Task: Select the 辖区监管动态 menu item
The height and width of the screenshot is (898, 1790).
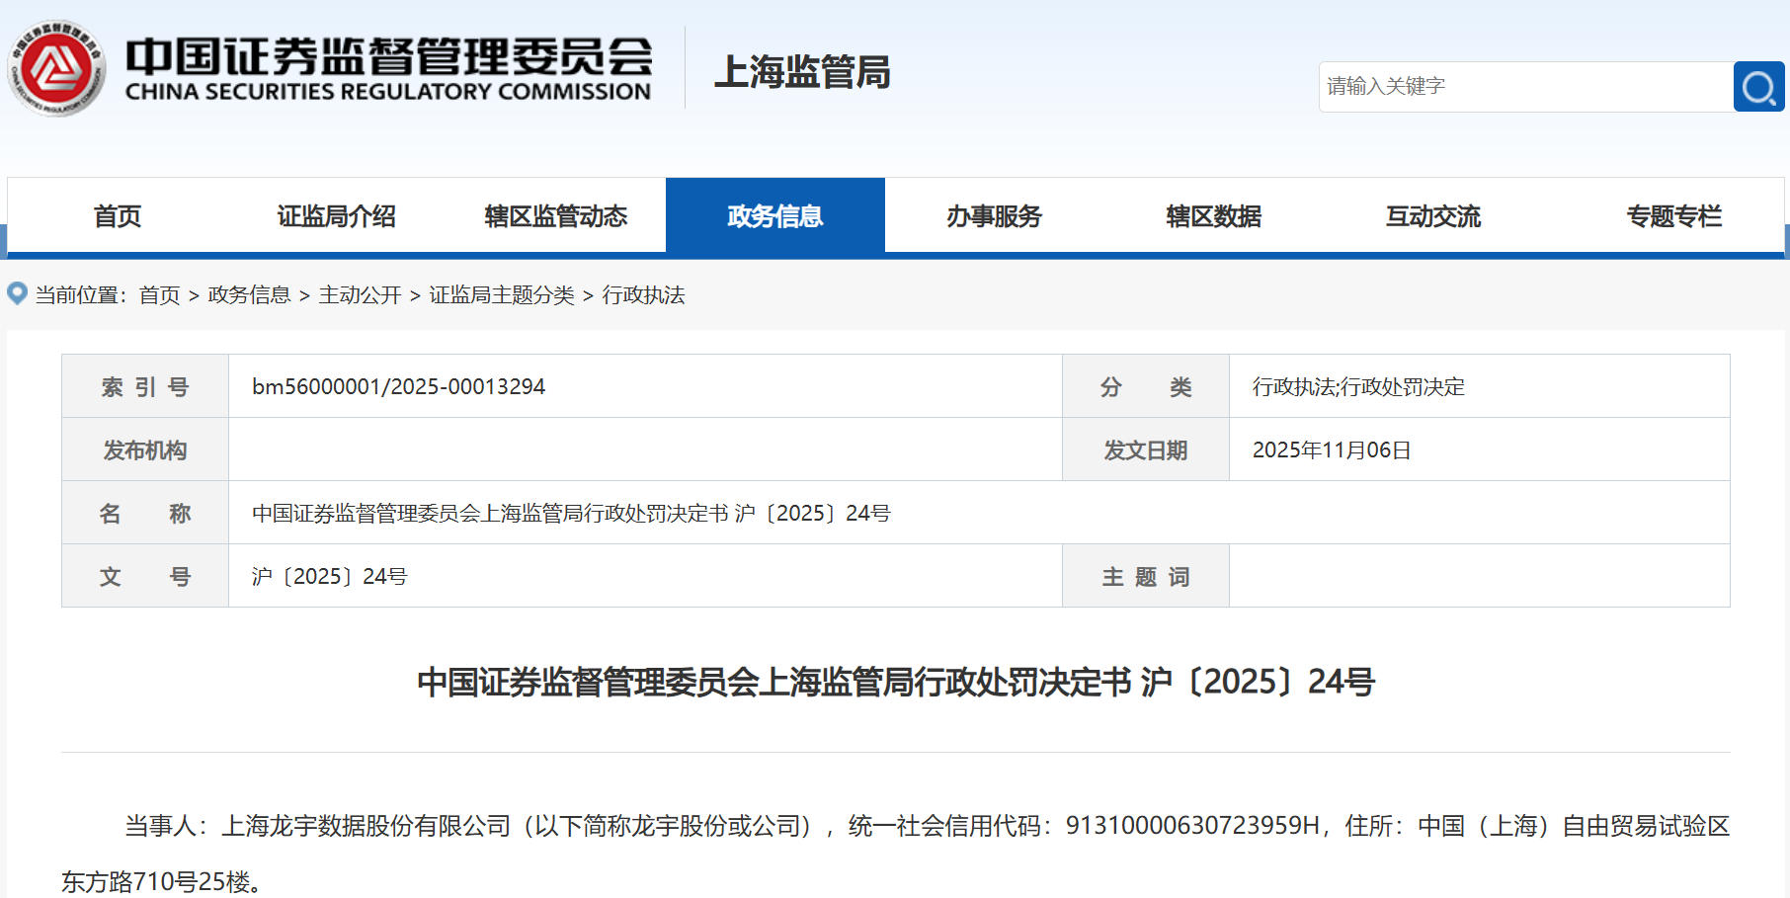Action: [555, 216]
